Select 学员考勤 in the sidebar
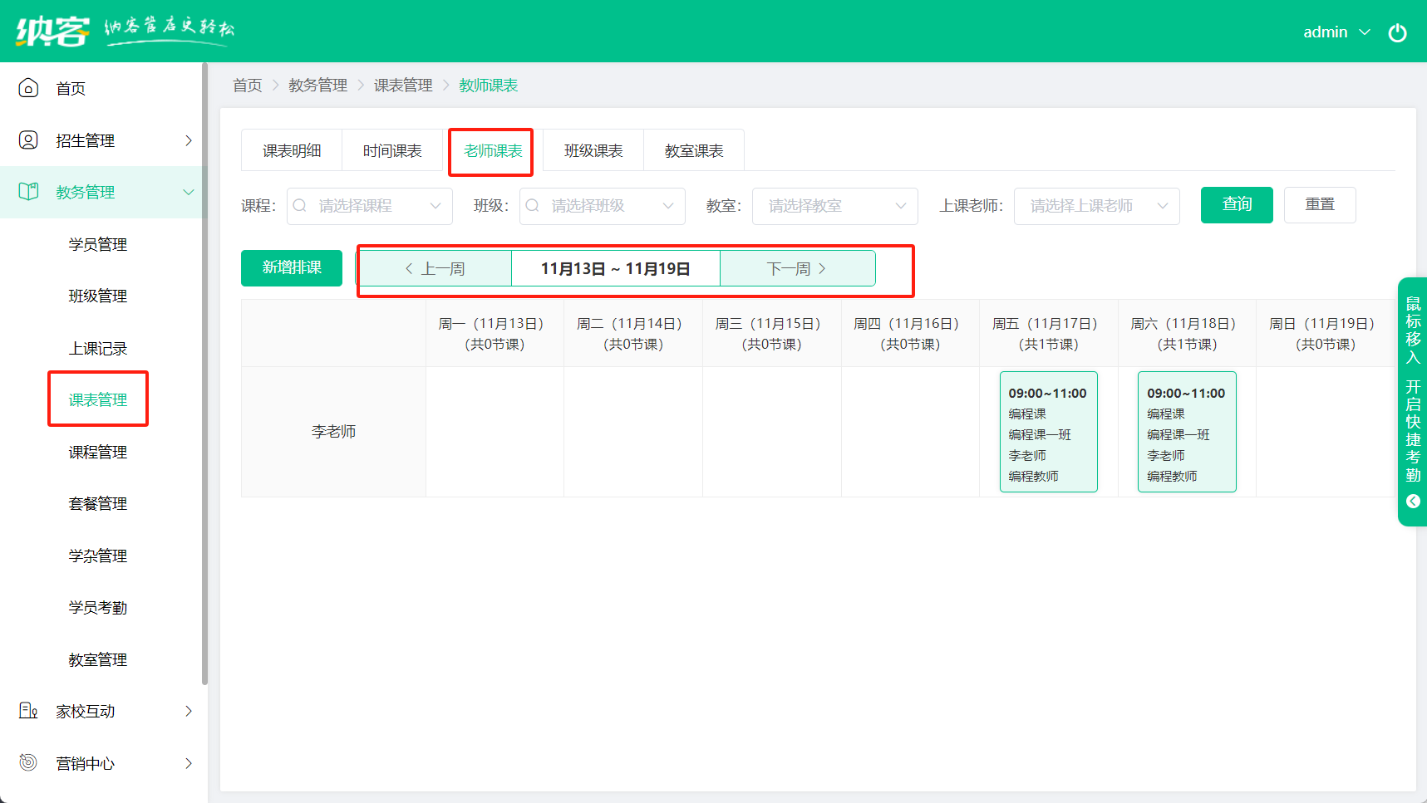1427x803 pixels. pos(97,608)
